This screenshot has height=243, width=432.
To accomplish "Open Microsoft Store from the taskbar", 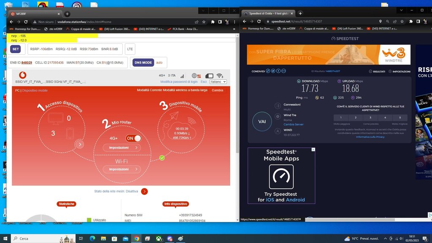I will (x=114, y=238).
